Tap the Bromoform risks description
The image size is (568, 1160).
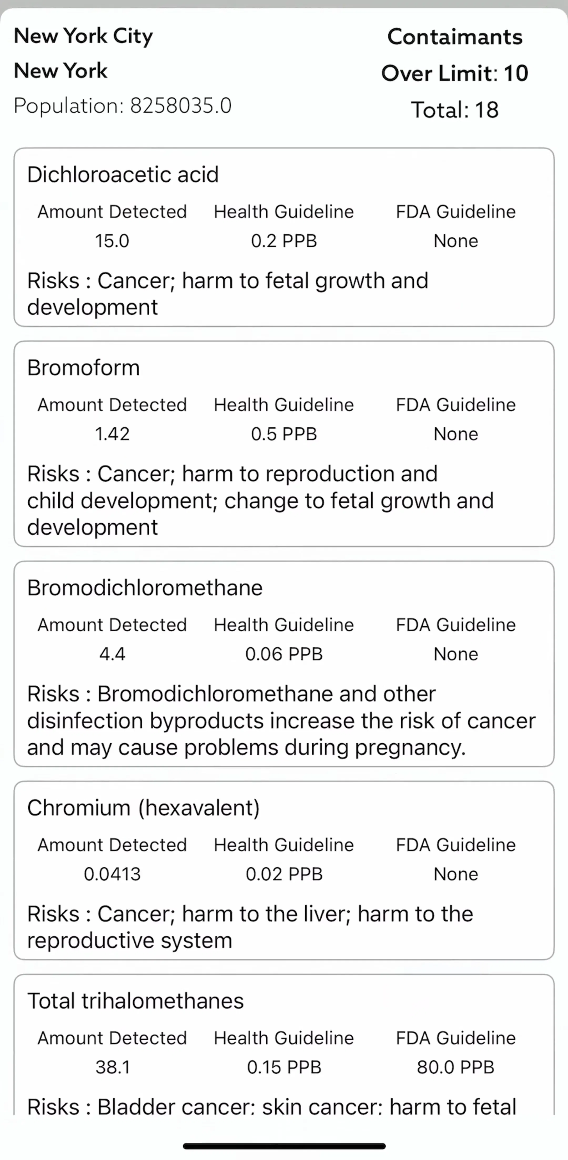coord(261,500)
